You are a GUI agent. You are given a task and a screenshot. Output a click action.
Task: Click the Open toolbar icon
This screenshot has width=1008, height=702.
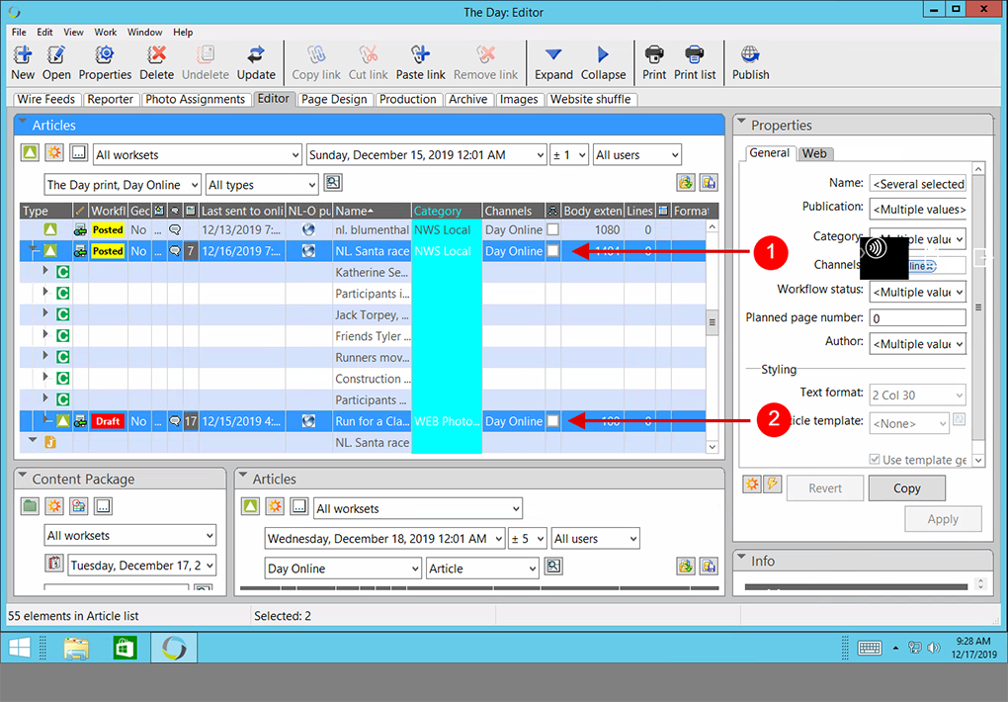pyautogui.click(x=56, y=62)
